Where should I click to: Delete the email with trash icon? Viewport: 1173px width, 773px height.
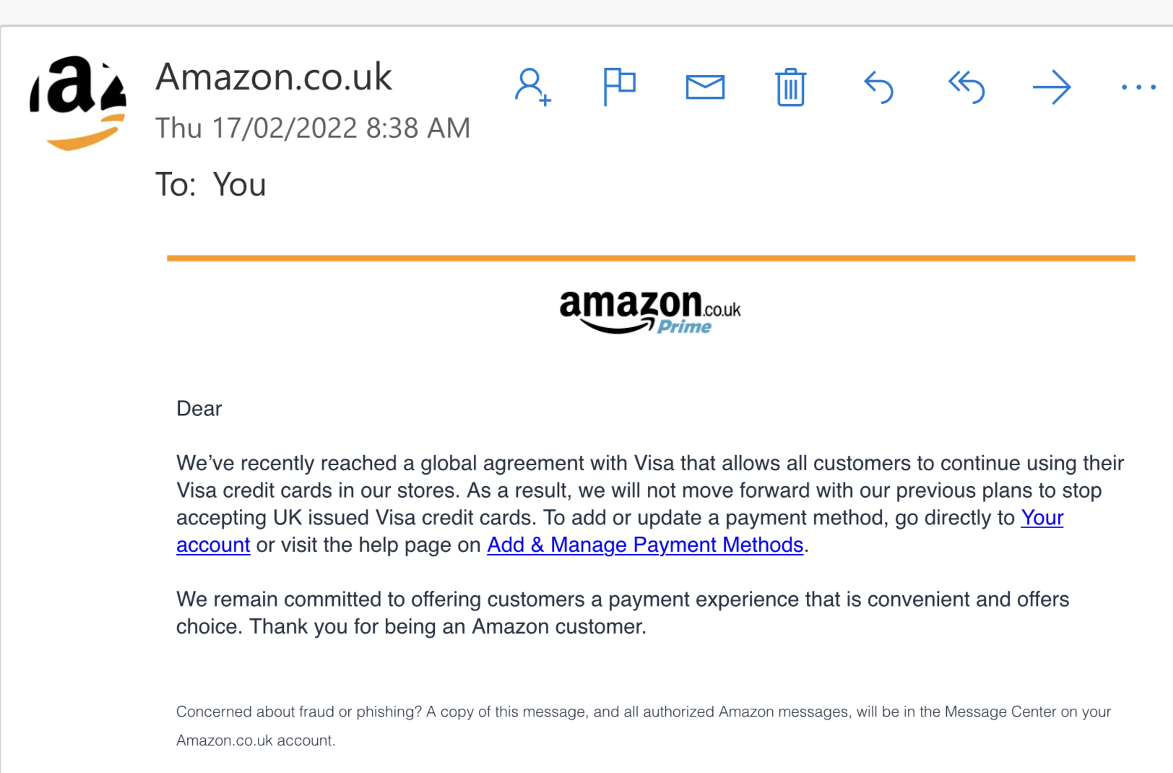click(x=791, y=87)
